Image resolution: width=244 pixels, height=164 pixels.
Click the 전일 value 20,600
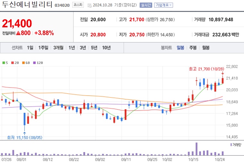98,20
